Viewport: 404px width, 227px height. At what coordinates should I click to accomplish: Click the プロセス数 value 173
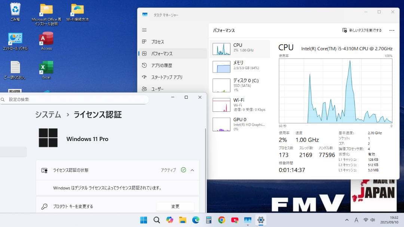click(284, 155)
